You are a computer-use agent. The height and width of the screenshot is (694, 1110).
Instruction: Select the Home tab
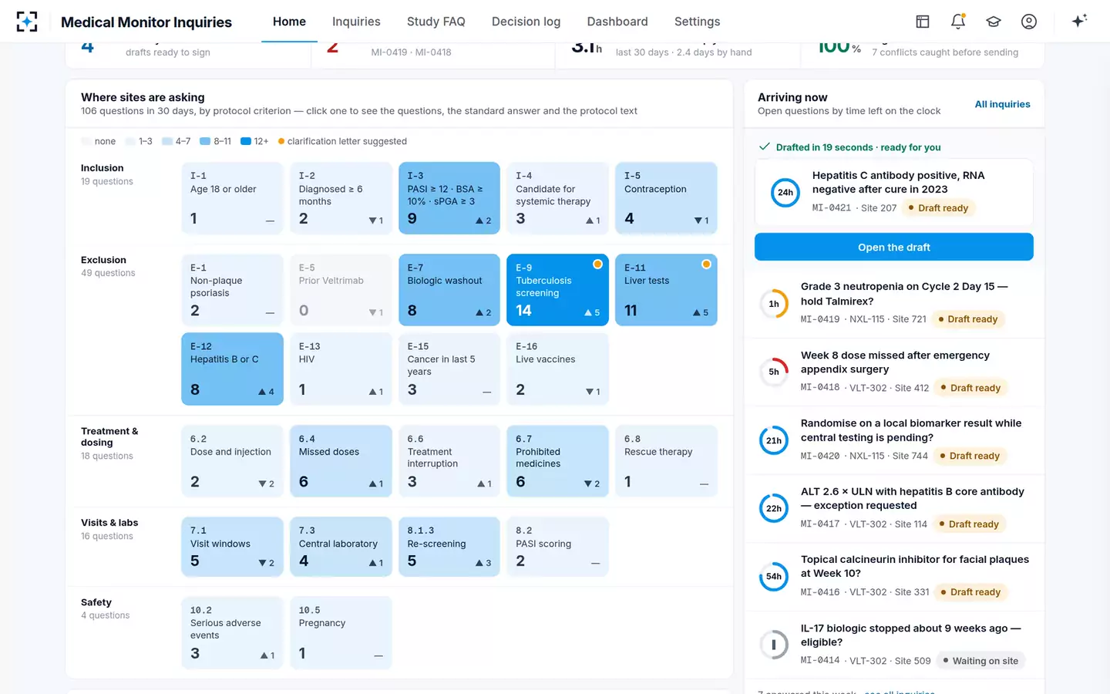pos(289,22)
